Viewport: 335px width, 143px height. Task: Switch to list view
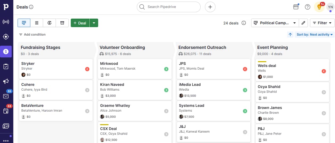point(37,23)
